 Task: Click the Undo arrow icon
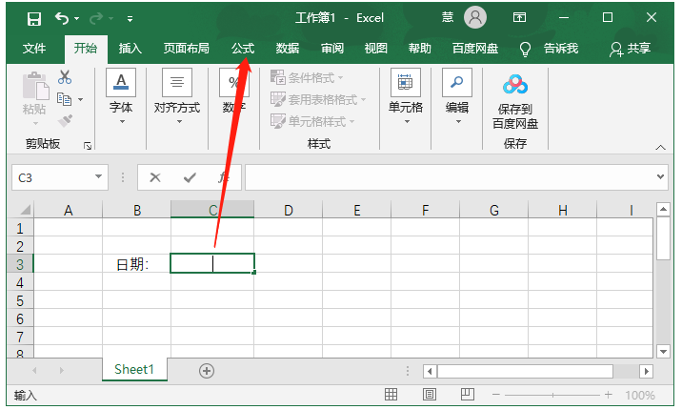point(61,18)
